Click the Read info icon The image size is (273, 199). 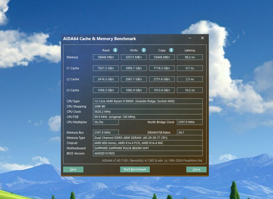click(x=115, y=50)
